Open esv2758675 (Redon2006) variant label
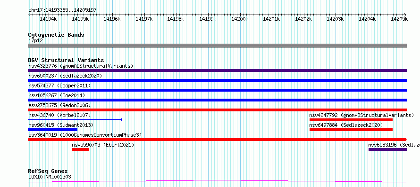The width and height of the screenshot is (420, 187). pos(59,105)
